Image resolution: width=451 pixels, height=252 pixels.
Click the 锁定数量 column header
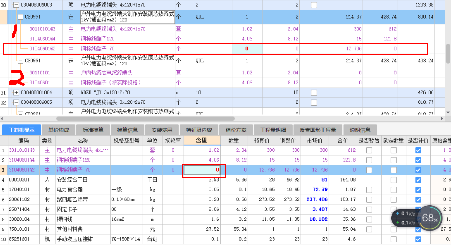pyautogui.click(x=393, y=140)
